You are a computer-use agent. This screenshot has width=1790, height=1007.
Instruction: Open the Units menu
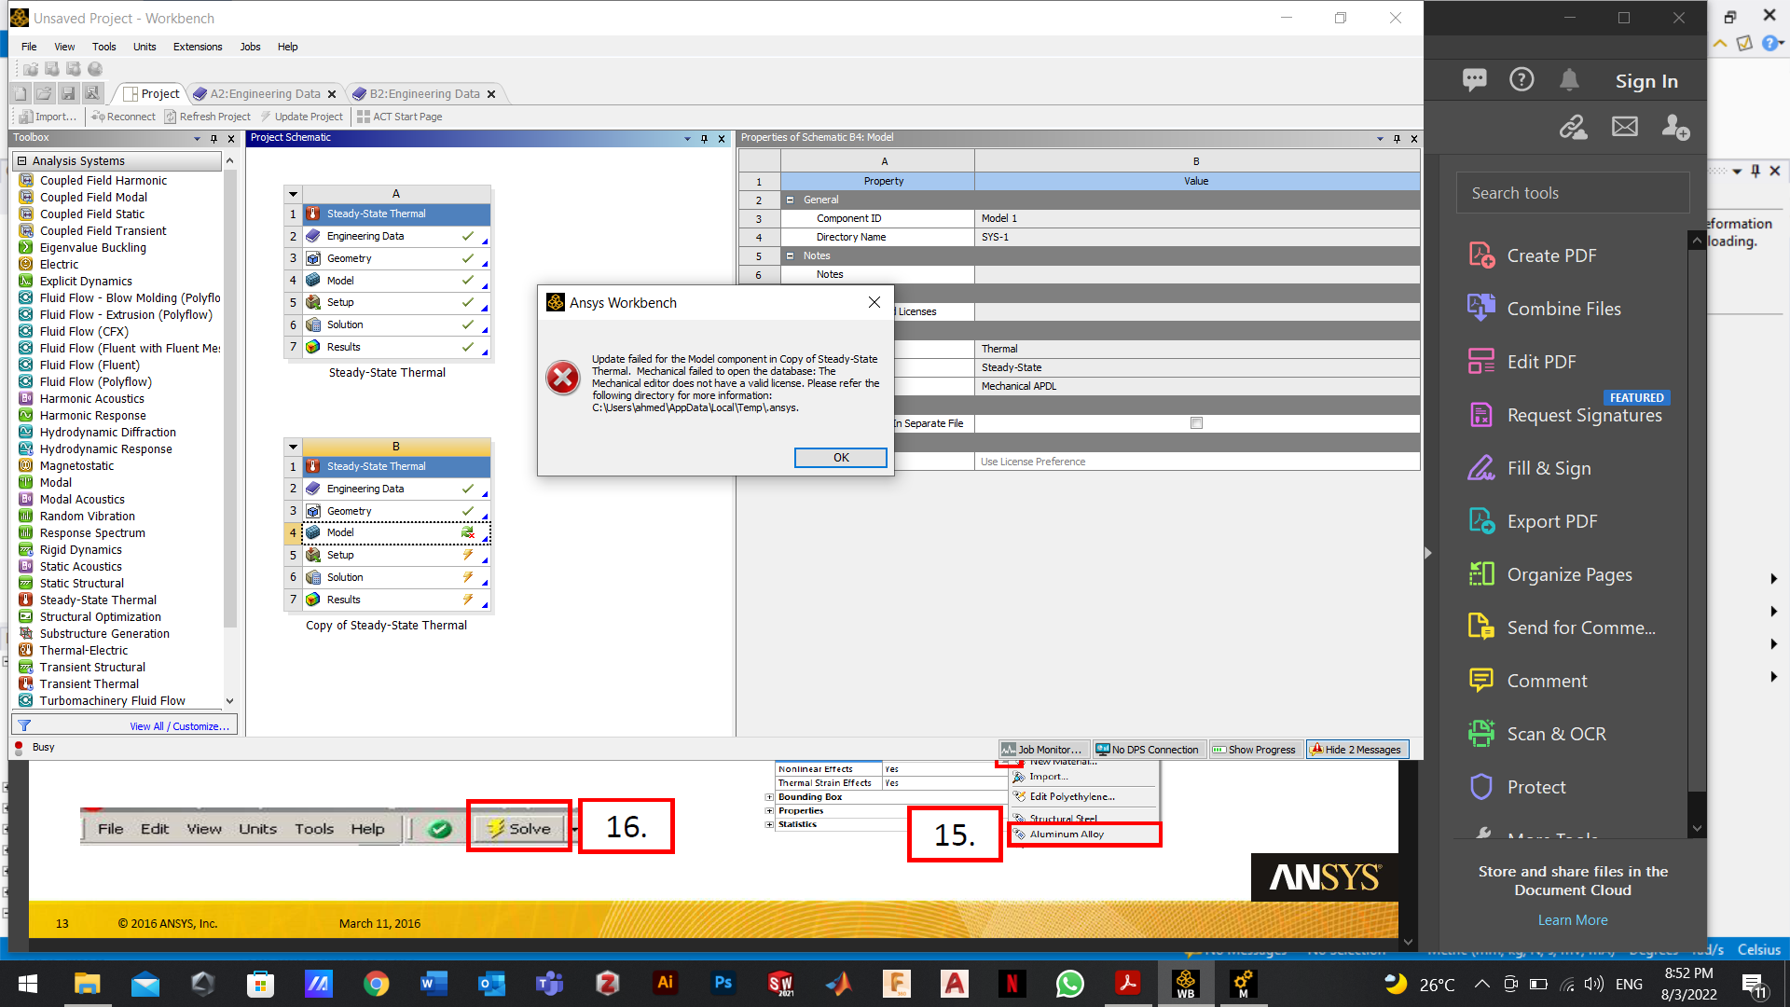(145, 47)
